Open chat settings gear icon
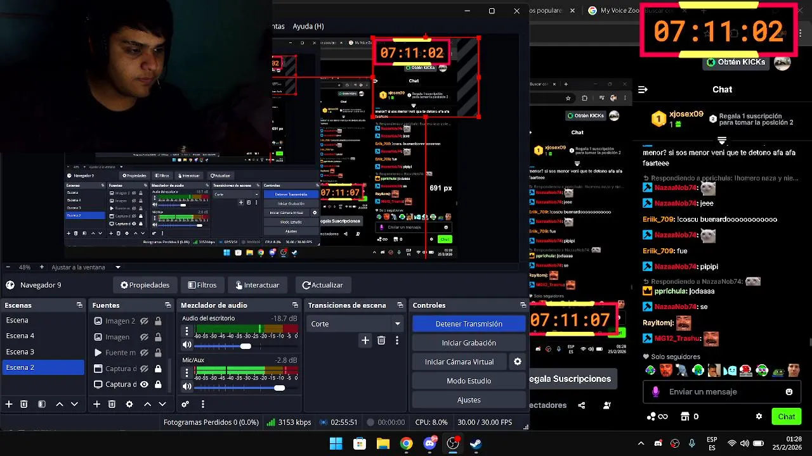Viewport: 812px width, 456px height. [x=759, y=417]
